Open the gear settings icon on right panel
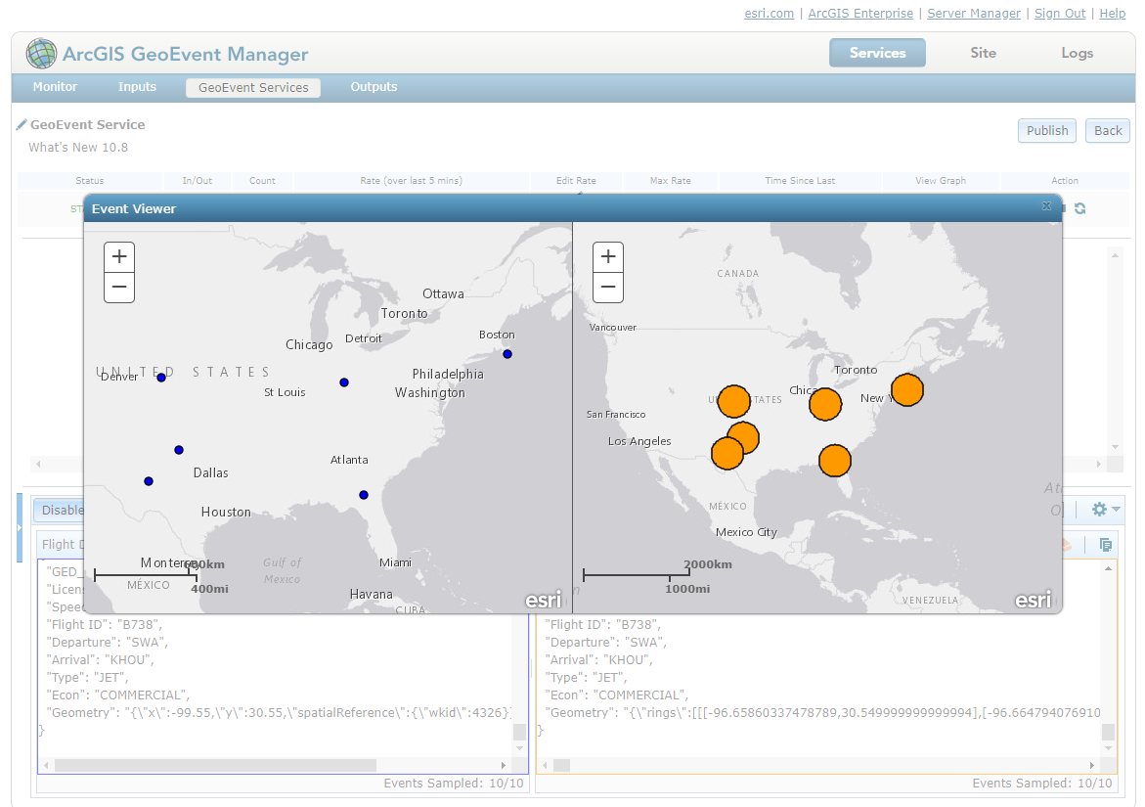 (1099, 509)
